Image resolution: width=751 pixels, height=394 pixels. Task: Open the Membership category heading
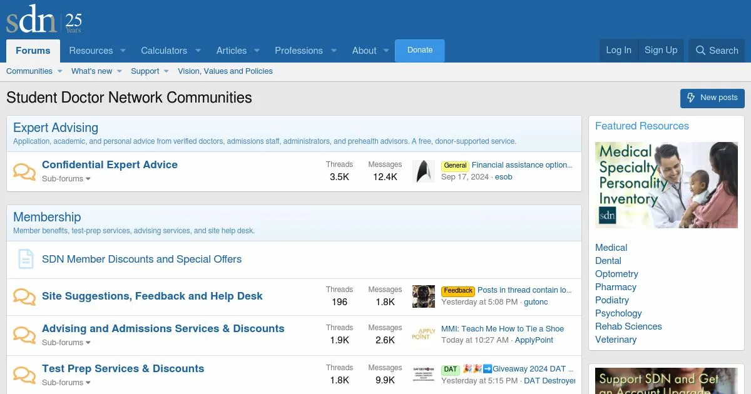[47, 217]
